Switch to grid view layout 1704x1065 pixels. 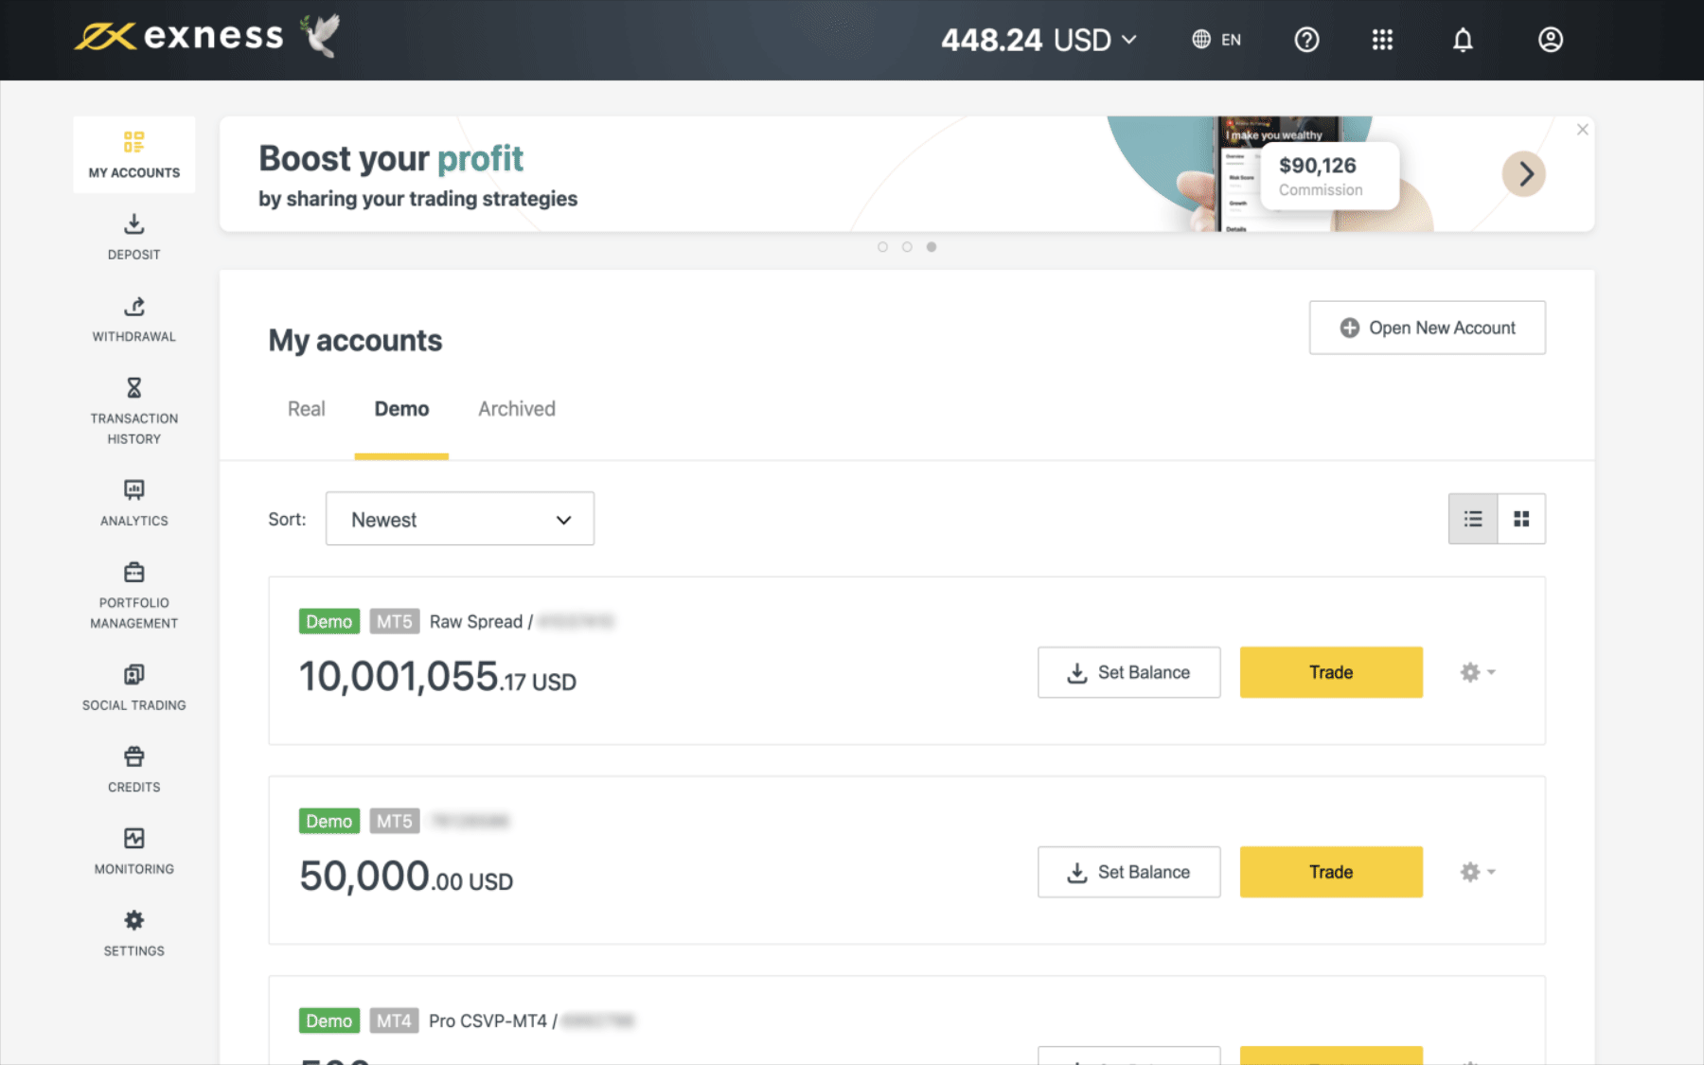tap(1521, 519)
